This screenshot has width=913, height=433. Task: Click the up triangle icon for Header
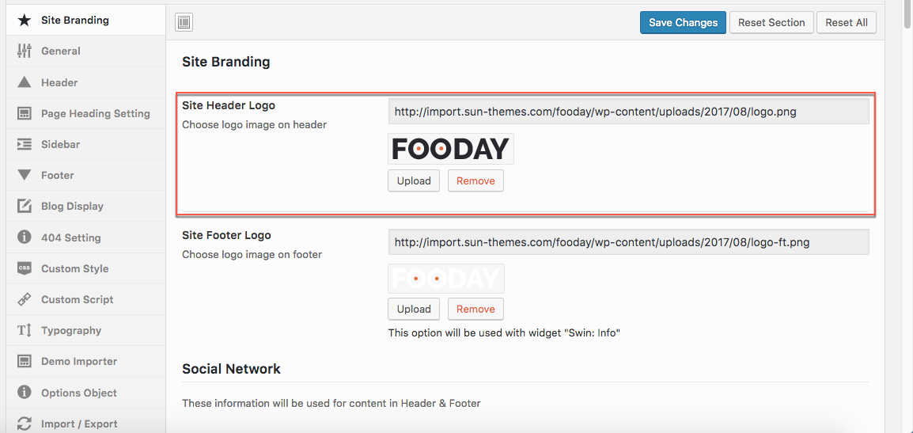coord(24,82)
